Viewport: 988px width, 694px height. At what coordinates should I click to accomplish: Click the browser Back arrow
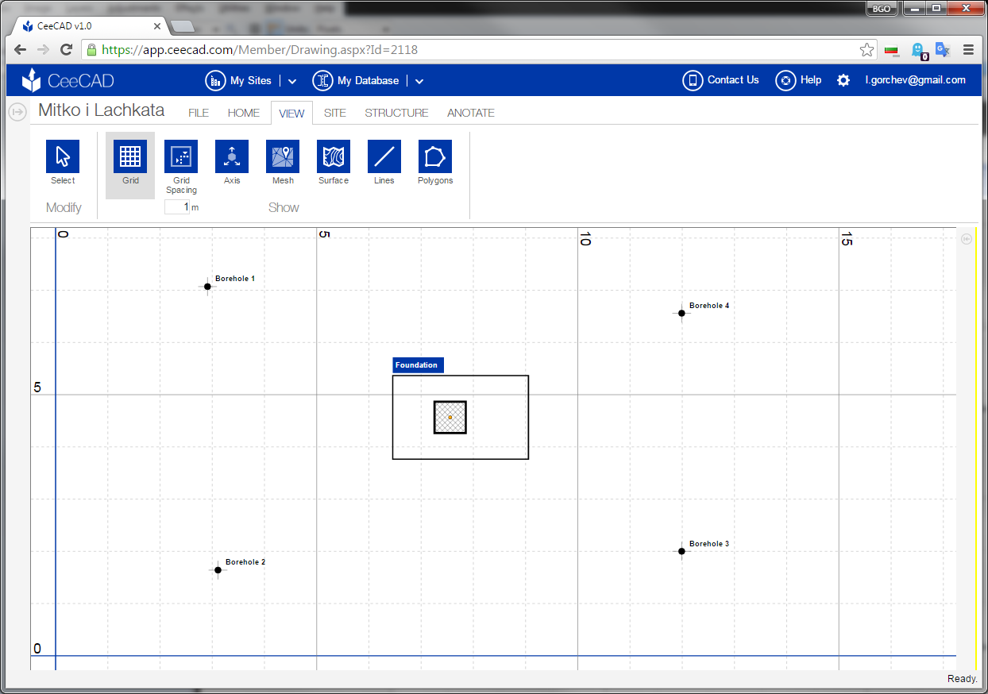click(x=21, y=49)
